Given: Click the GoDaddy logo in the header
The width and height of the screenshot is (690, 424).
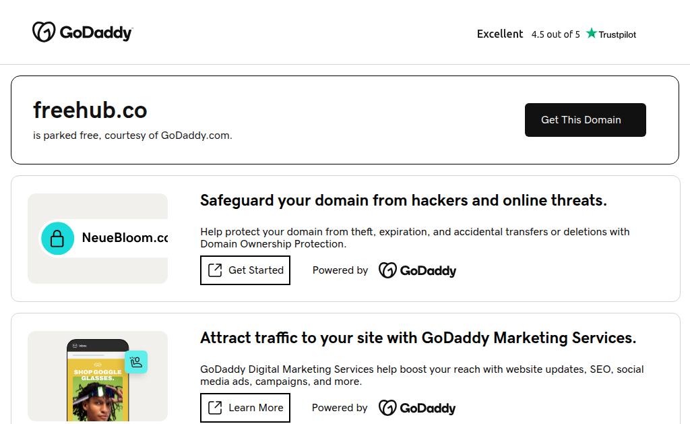Looking at the screenshot, I should tap(82, 32).
